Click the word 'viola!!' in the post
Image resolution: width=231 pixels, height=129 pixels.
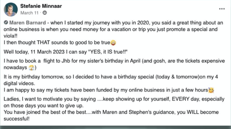(x=10, y=36)
